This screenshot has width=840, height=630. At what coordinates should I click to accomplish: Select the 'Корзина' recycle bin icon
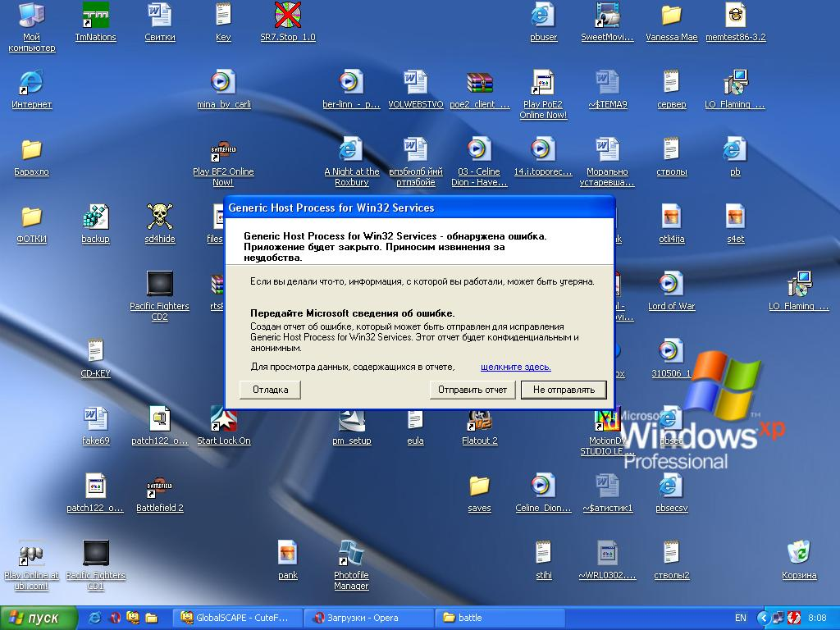(x=798, y=554)
